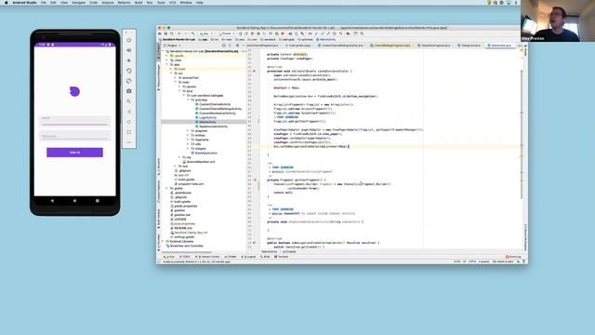This screenshot has height=335, width=595.
Task: Click emulator volume down icon
Action: [x=129, y=60]
